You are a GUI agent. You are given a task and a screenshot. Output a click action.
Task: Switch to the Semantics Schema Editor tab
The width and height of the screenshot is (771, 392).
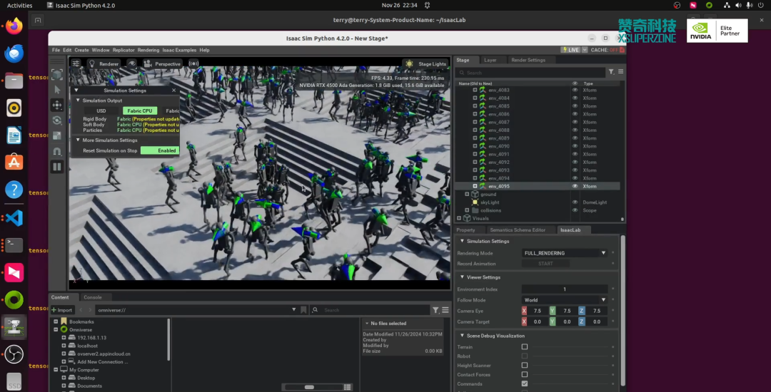click(518, 230)
